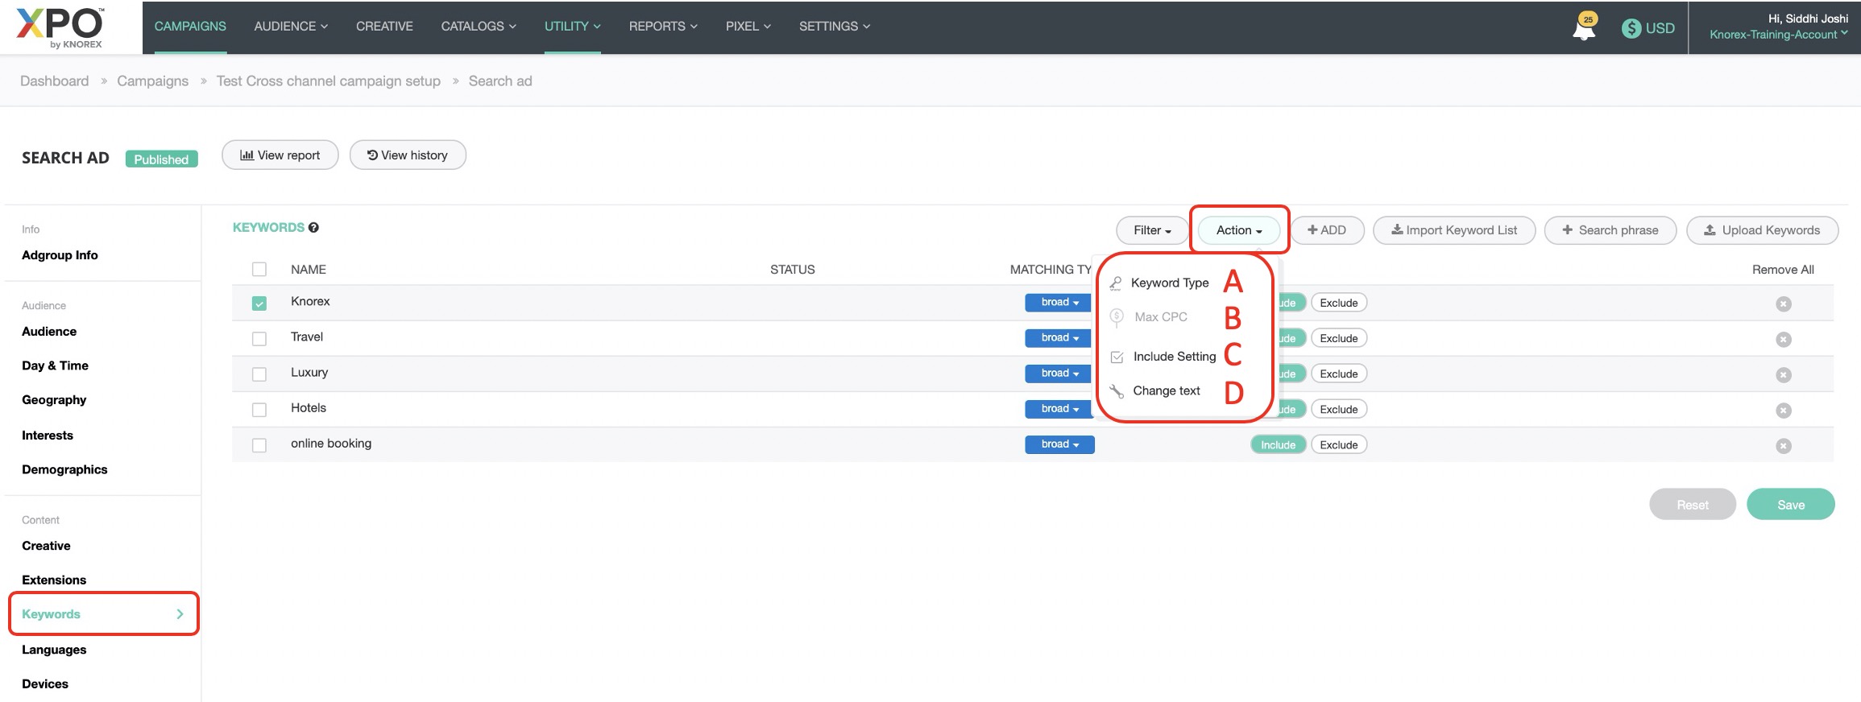
Task: Uncheck the Knorex keyword checkbox
Action: 259,304
